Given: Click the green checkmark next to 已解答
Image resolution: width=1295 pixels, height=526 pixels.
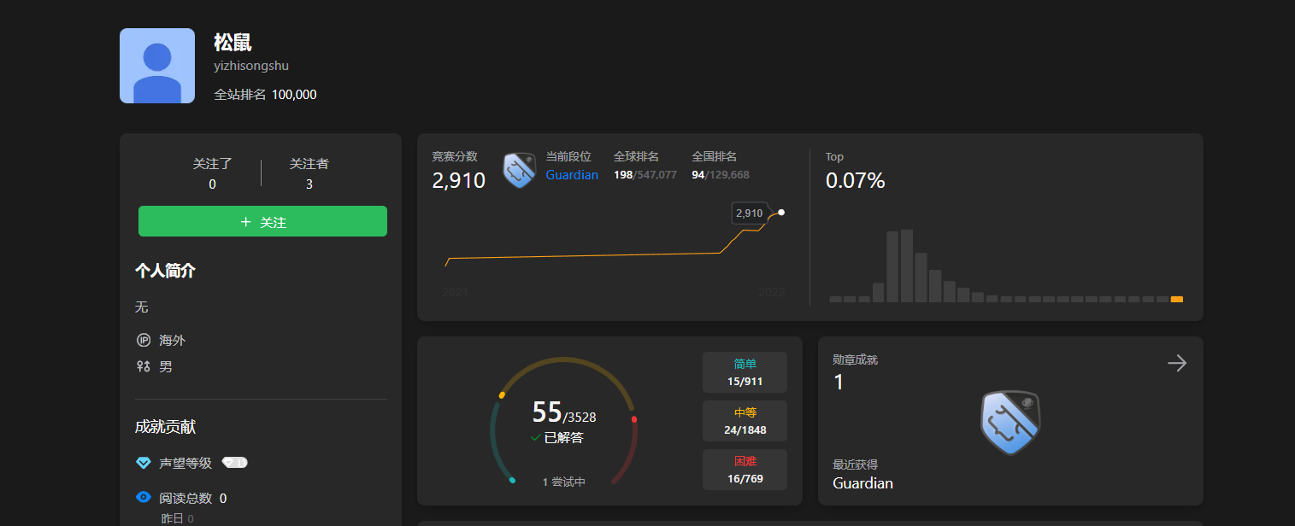Looking at the screenshot, I should tap(535, 438).
